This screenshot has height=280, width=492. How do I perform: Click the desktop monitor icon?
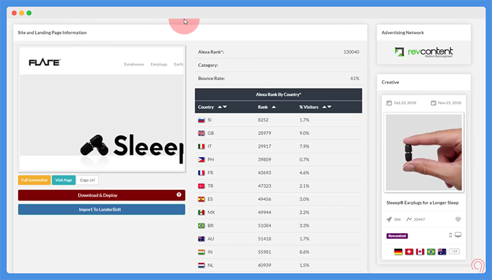(x=458, y=235)
